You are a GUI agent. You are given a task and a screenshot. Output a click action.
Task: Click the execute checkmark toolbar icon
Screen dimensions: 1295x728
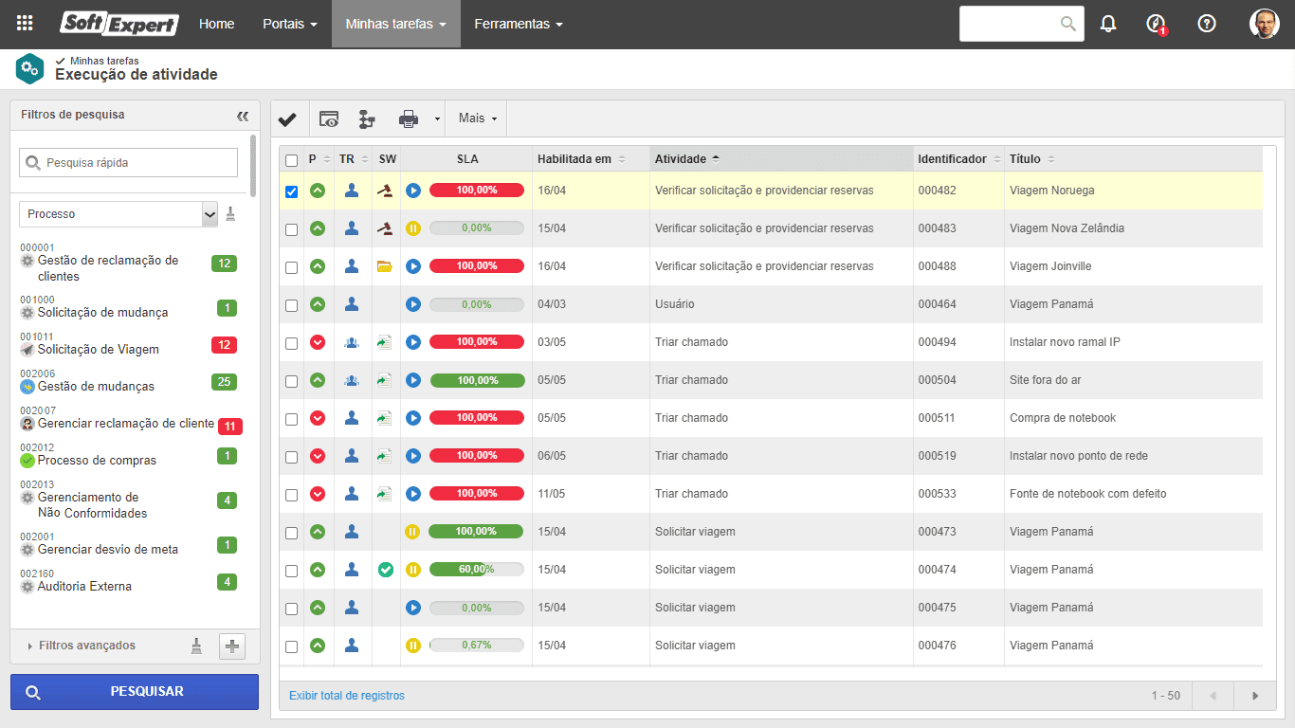pos(287,119)
